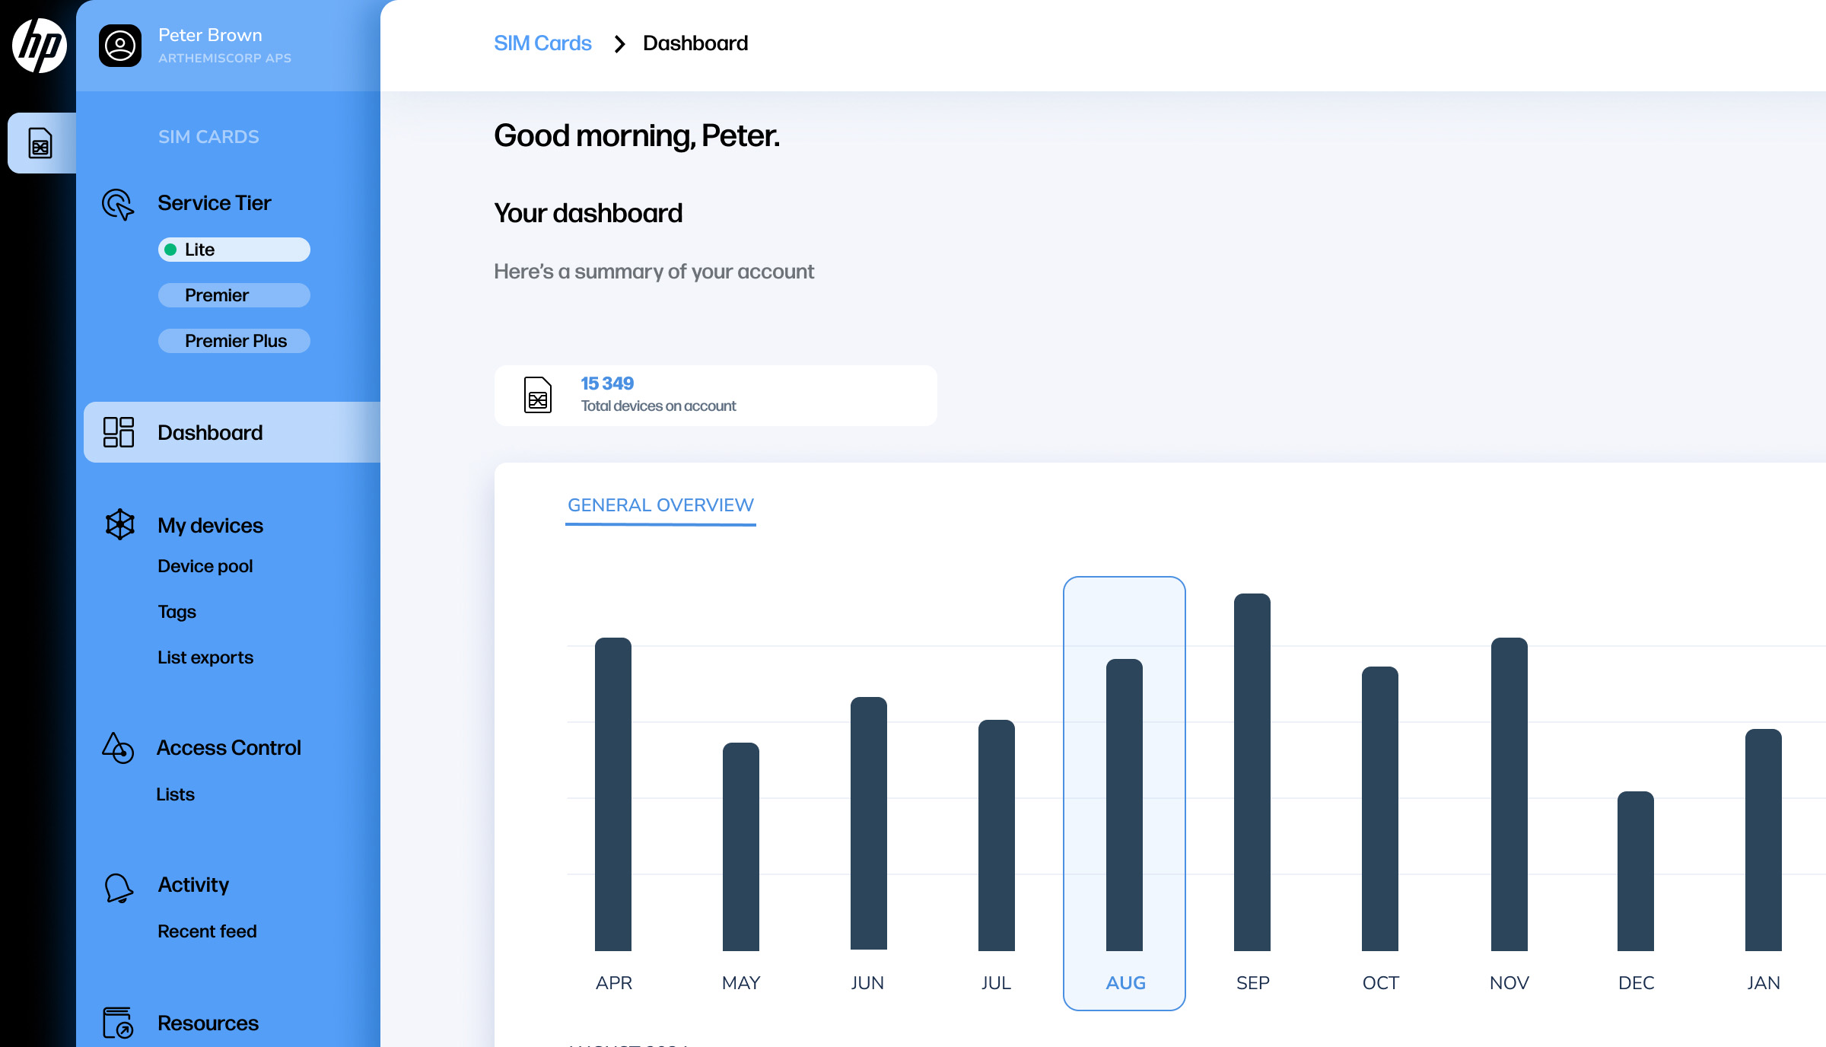Expand the Access Control section heading
This screenshot has height=1047, width=1826.
click(228, 748)
